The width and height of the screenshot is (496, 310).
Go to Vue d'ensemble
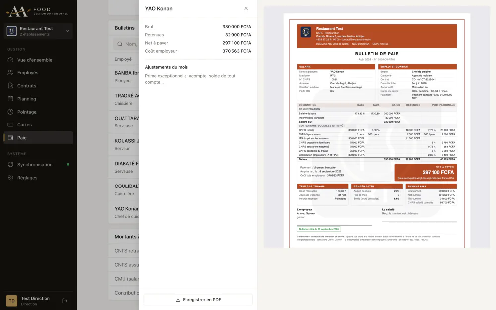click(38, 60)
